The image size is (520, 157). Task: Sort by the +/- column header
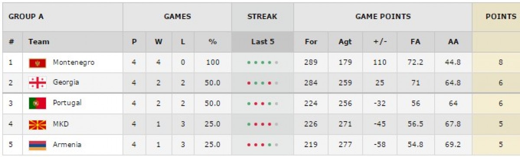pyautogui.click(x=380, y=42)
